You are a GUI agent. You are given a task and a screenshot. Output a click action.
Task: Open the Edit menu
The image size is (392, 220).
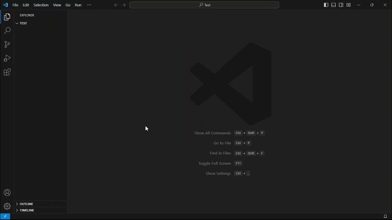tap(26, 5)
